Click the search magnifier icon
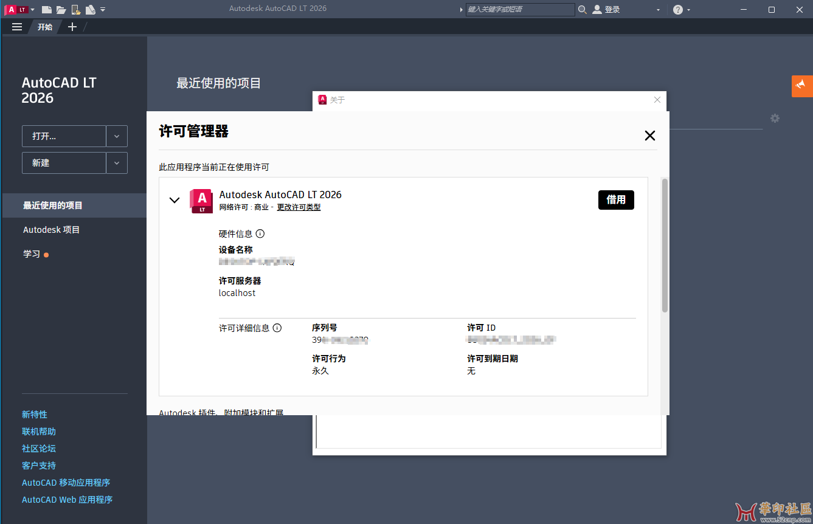Image resolution: width=813 pixels, height=524 pixels. [x=582, y=9]
